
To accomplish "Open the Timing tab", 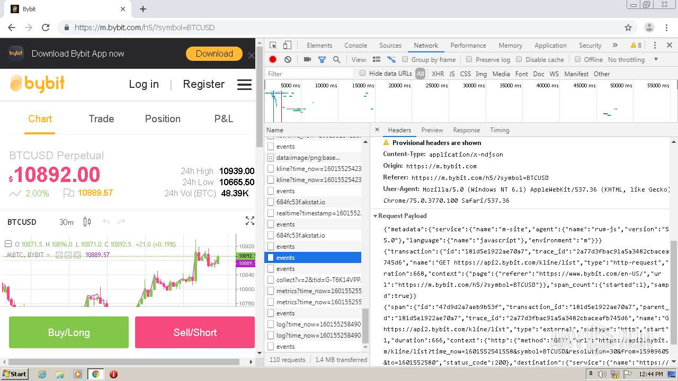I will [x=499, y=130].
